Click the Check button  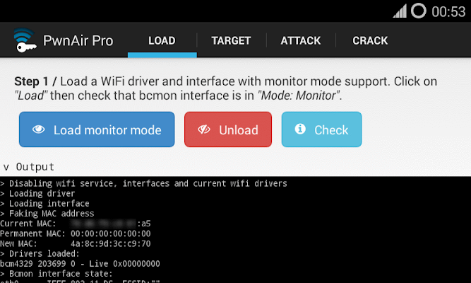click(x=322, y=129)
